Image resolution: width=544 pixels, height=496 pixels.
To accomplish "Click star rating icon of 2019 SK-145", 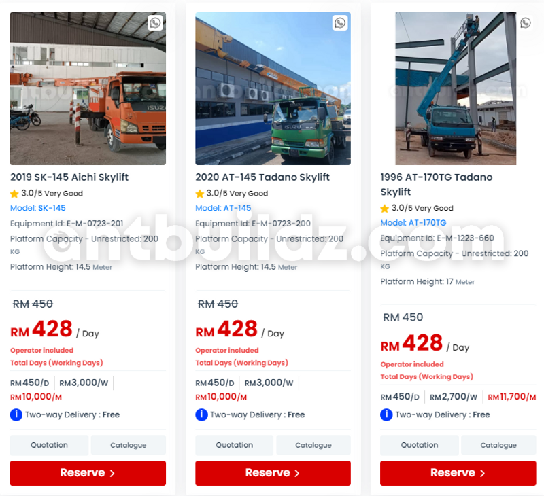I will (x=14, y=194).
